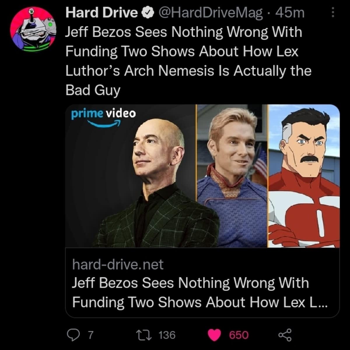Click the 45m tweet timestamp
Screen dimensions: 350x350
tap(290, 13)
